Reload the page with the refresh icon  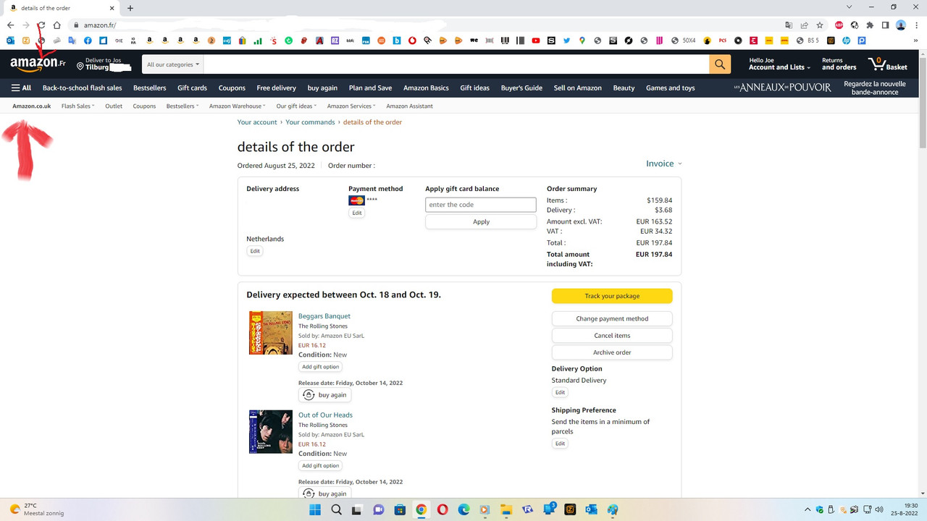pos(41,25)
